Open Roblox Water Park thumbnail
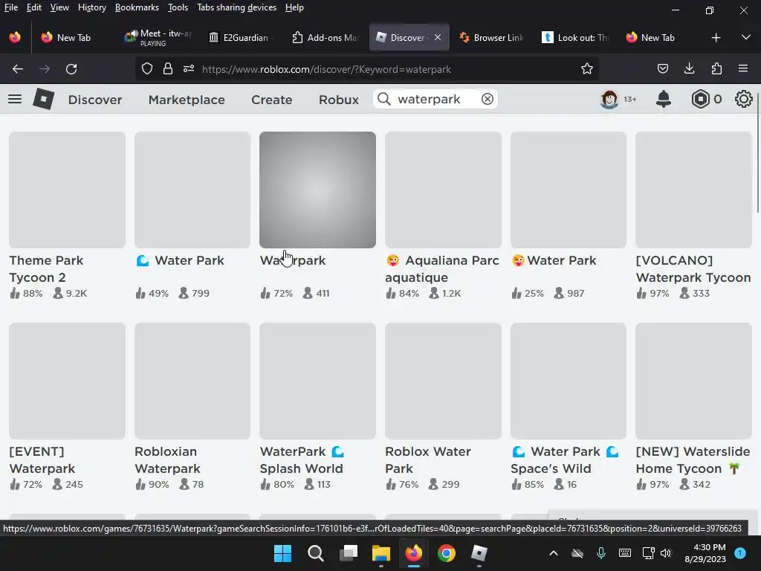This screenshot has width=761, height=571. pos(443,381)
